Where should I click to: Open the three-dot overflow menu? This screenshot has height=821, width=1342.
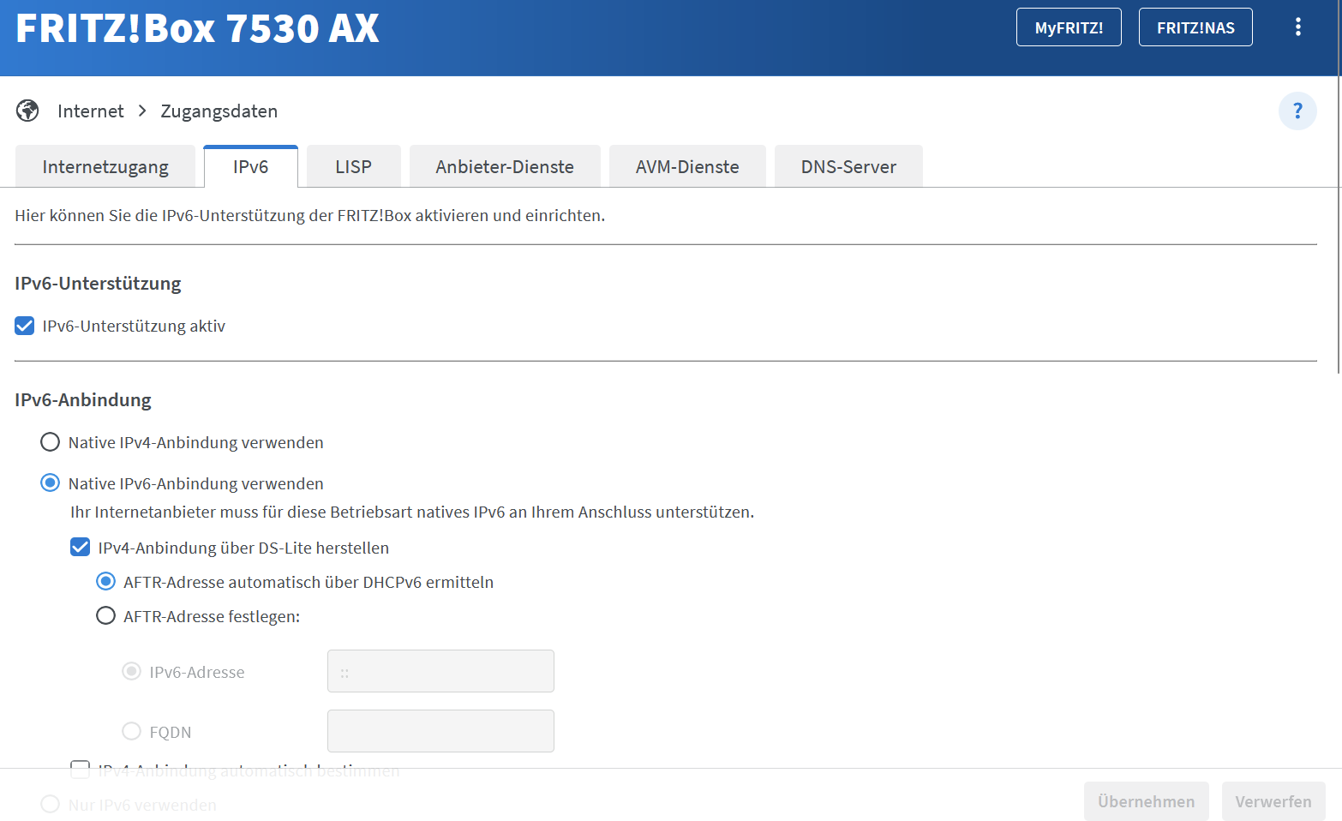(1298, 27)
